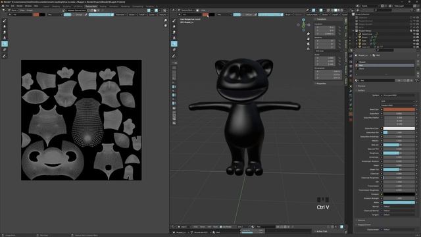Switch to the Shading workspace tab
This screenshot has width=421, height=237.
coord(103,6)
